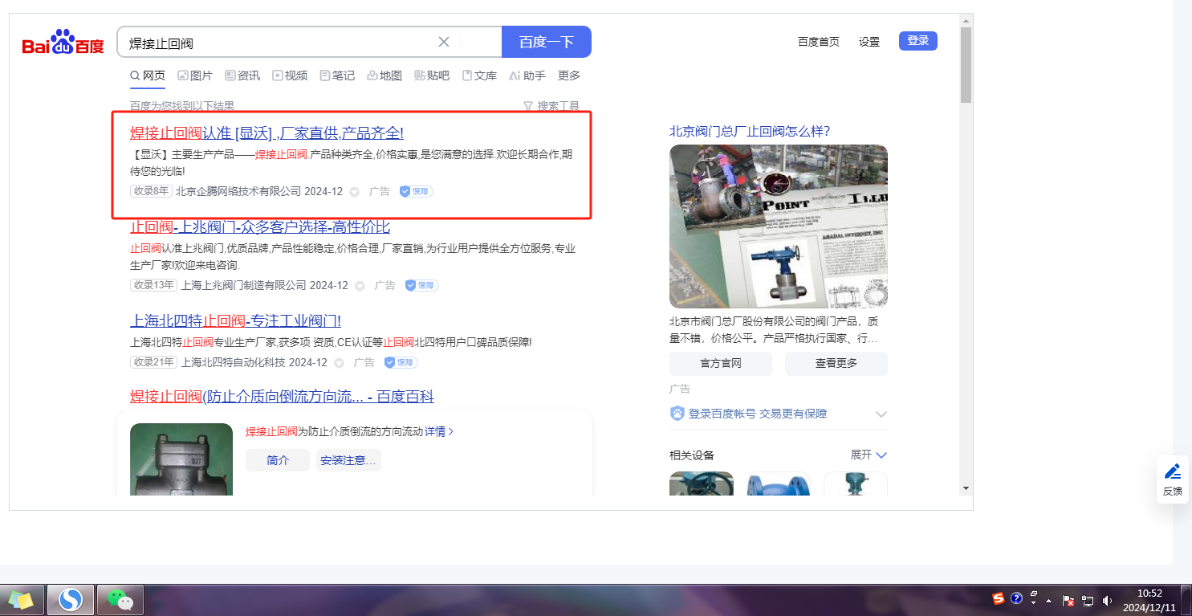The height and width of the screenshot is (616, 1192).
Task: Open the AI 助手 tab
Action: [x=527, y=75]
